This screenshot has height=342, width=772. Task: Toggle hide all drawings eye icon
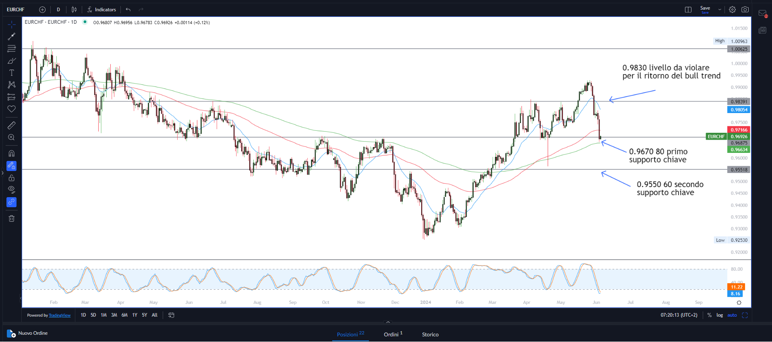pyautogui.click(x=12, y=190)
